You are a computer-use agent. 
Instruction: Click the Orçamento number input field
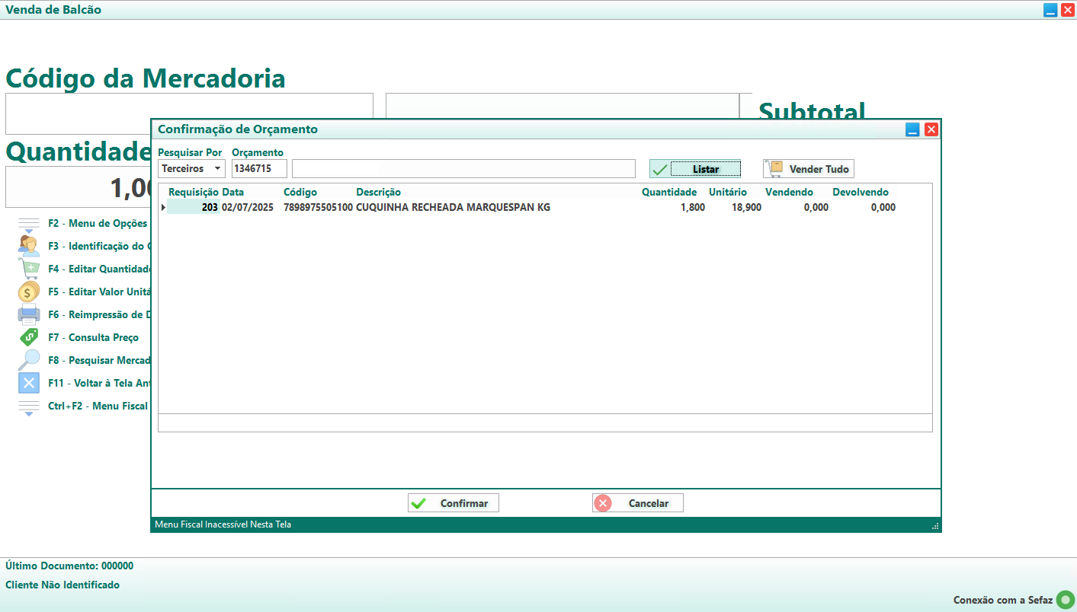(259, 168)
